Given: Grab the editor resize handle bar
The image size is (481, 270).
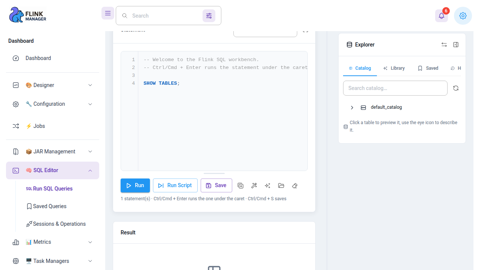Looking at the screenshot, I should (214, 174).
